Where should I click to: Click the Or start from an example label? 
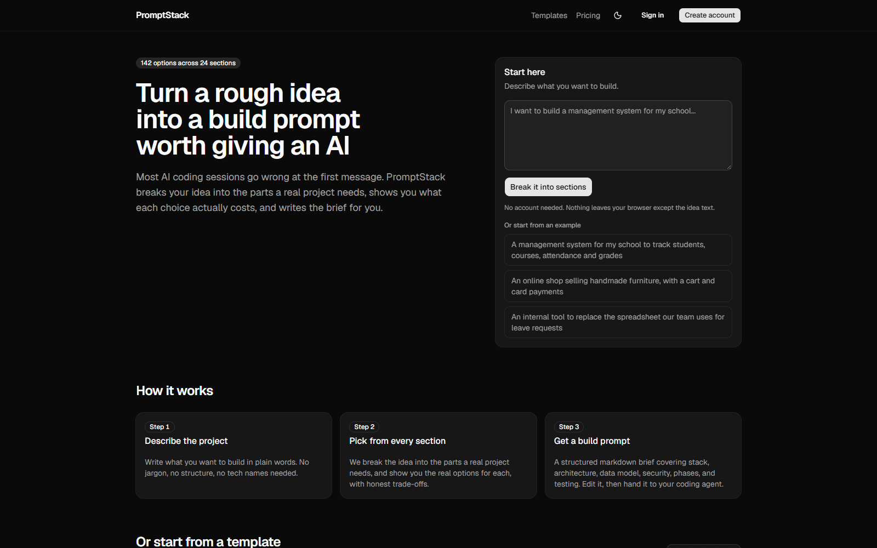[x=543, y=225]
